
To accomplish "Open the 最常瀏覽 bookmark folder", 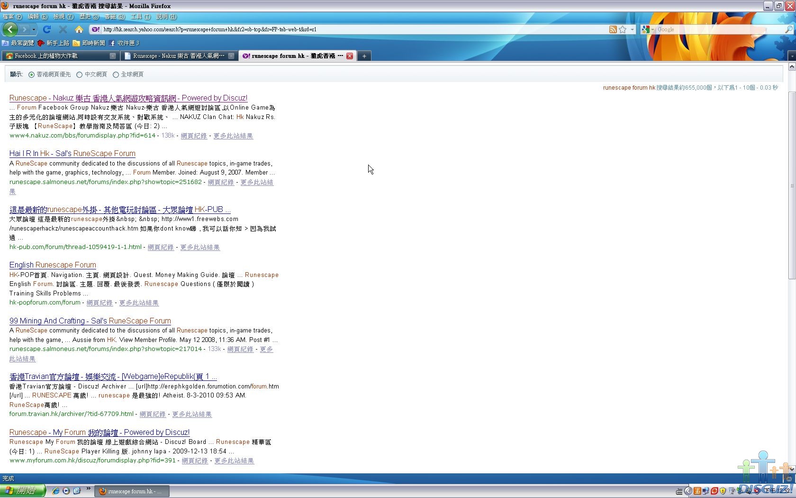I will pos(18,43).
